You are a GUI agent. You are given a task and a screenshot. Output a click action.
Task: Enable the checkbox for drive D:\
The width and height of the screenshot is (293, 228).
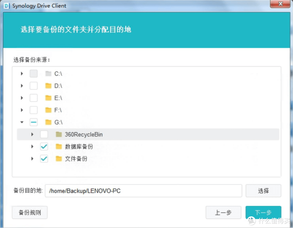(33, 85)
